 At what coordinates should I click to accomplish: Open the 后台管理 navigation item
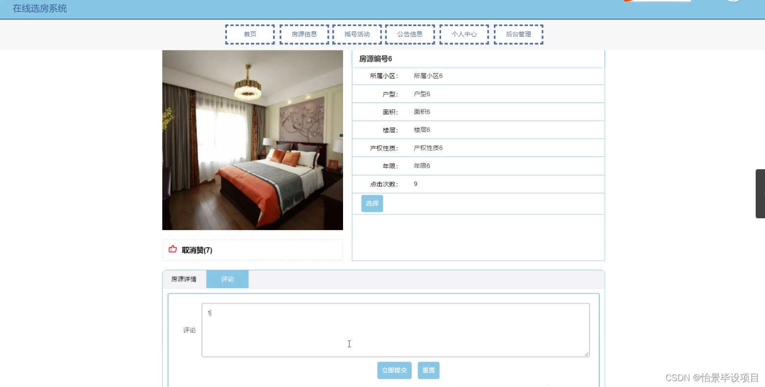518,34
